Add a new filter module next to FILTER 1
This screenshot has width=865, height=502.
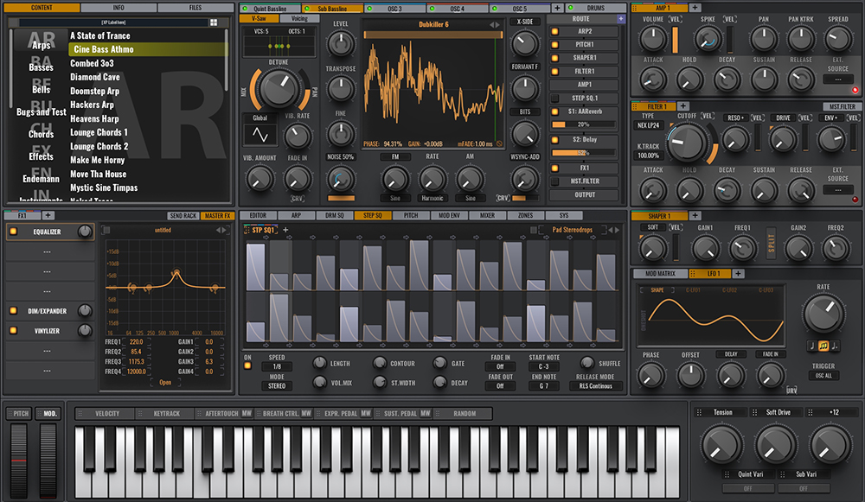point(683,105)
